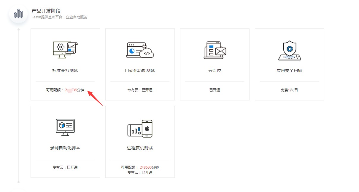Click the 远程真机测试 phone icon
The height and width of the screenshot is (192, 359).
click(140, 128)
